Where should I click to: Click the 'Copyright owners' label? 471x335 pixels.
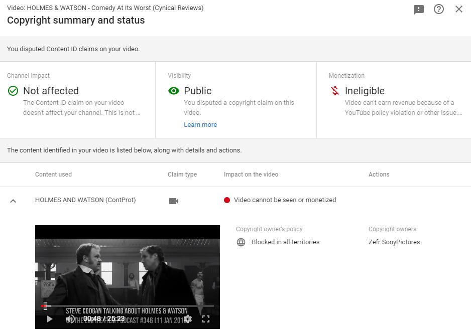click(x=392, y=229)
